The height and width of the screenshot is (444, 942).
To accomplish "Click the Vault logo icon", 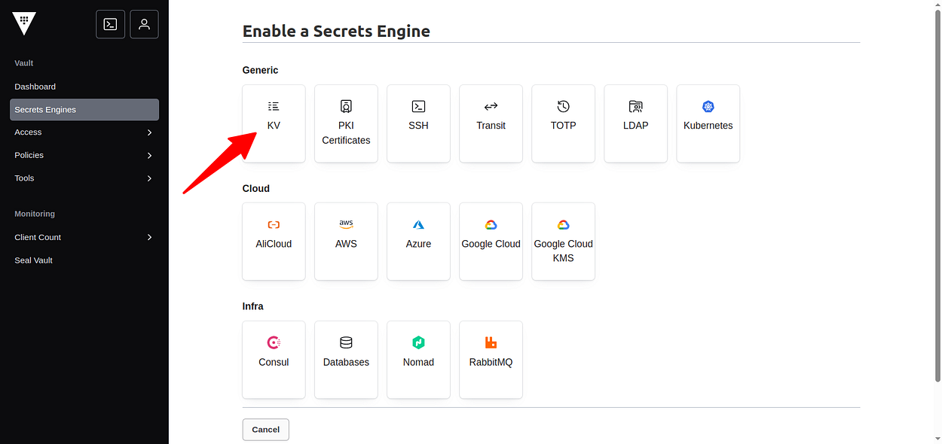I will (x=24, y=24).
